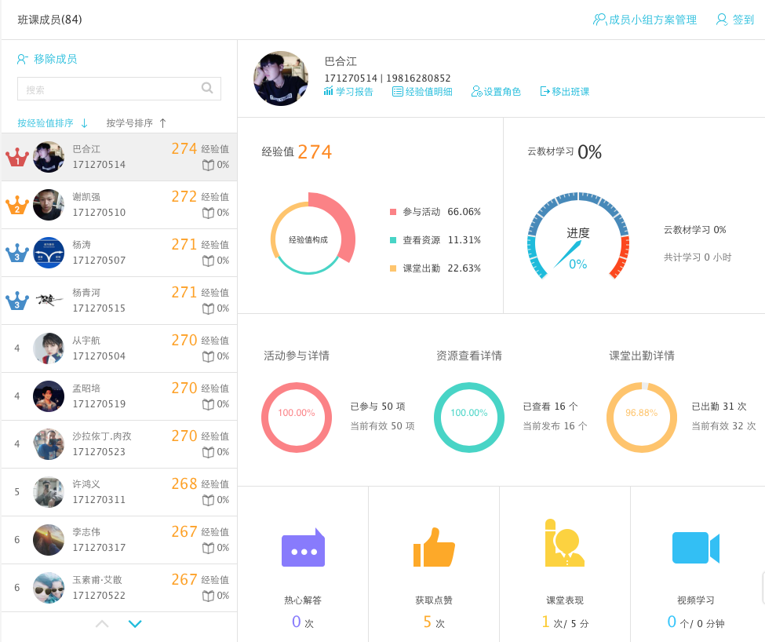Image resolution: width=765 pixels, height=642 pixels.
Task: Sort members by 按学号排序
Action: pyautogui.click(x=136, y=123)
